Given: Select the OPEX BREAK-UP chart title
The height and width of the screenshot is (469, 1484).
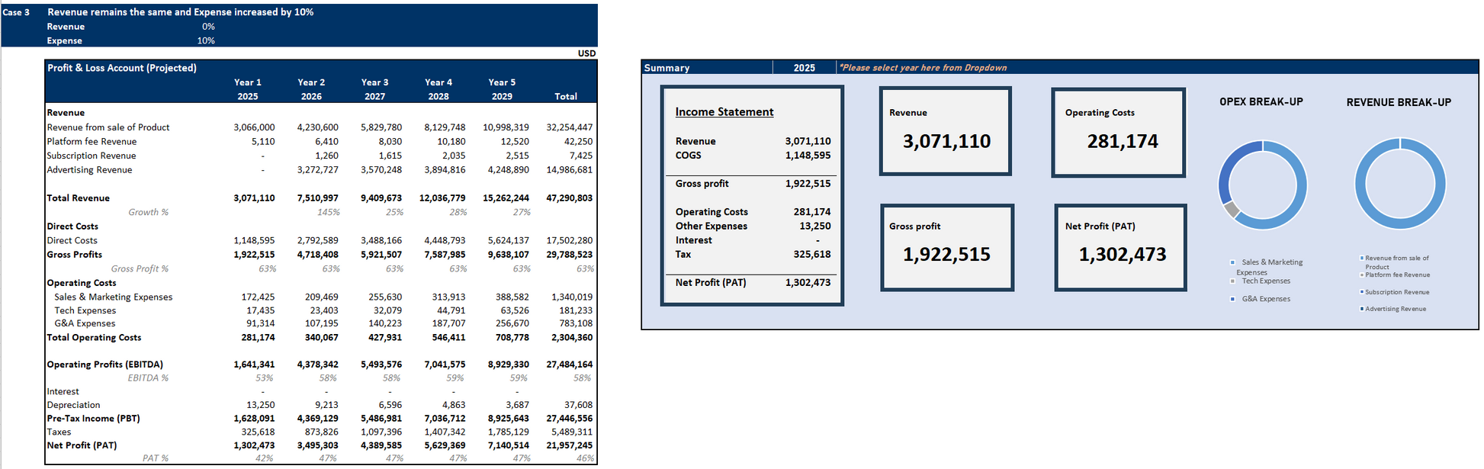Looking at the screenshot, I should coord(1261,102).
